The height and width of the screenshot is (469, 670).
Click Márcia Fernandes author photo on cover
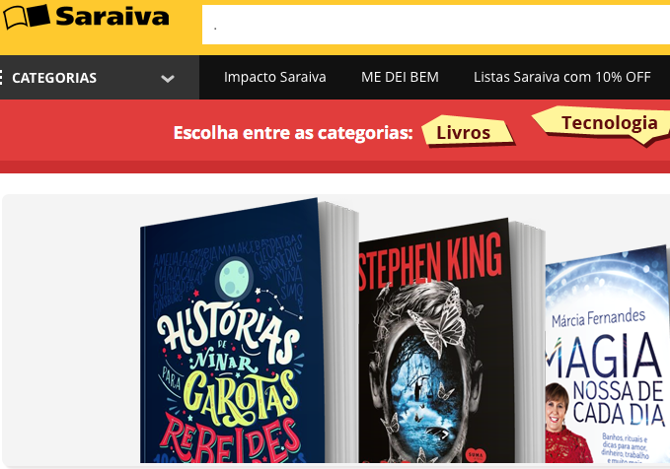(x=566, y=423)
